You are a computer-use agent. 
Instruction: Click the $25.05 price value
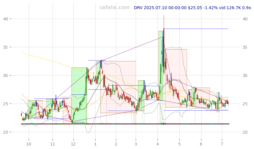tap(195, 8)
